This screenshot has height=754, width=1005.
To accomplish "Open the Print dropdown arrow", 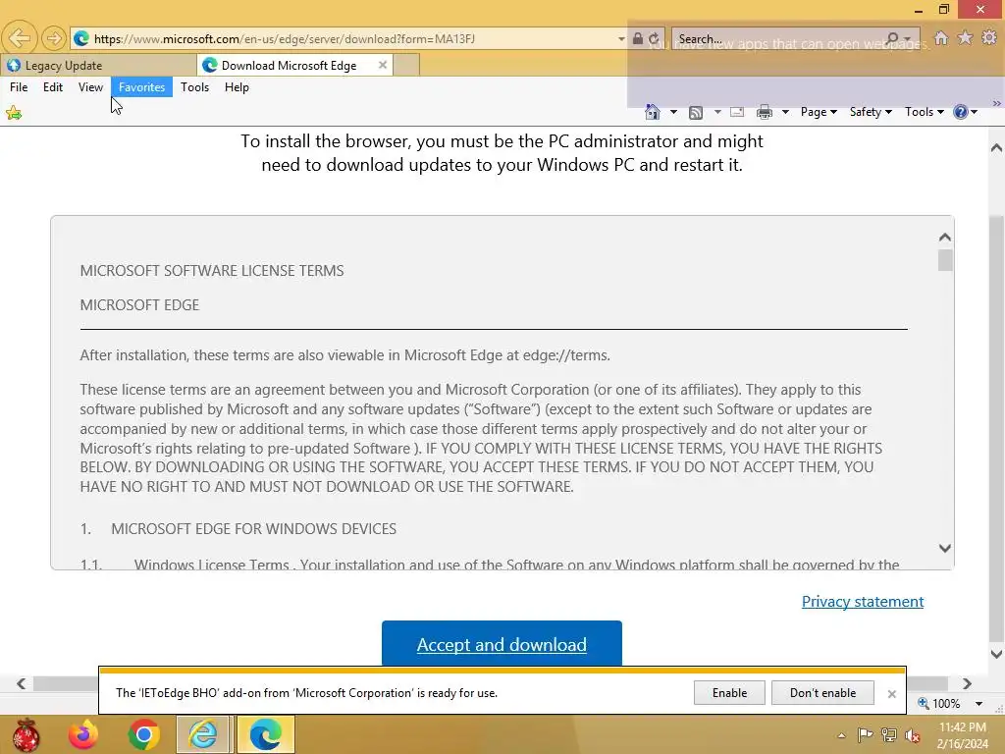I will click(x=785, y=112).
